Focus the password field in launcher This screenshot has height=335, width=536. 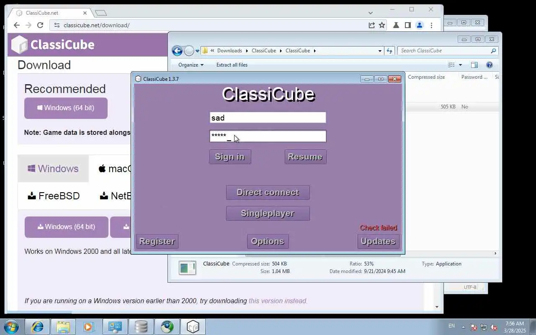click(x=268, y=136)
